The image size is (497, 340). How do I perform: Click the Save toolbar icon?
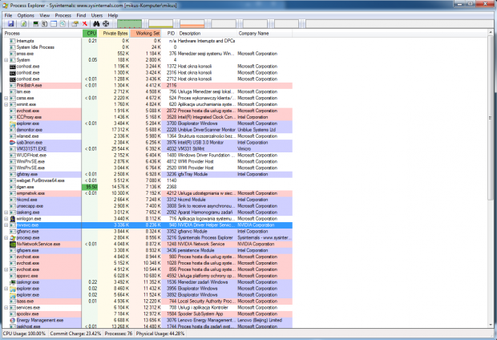(x=11, y=24)
